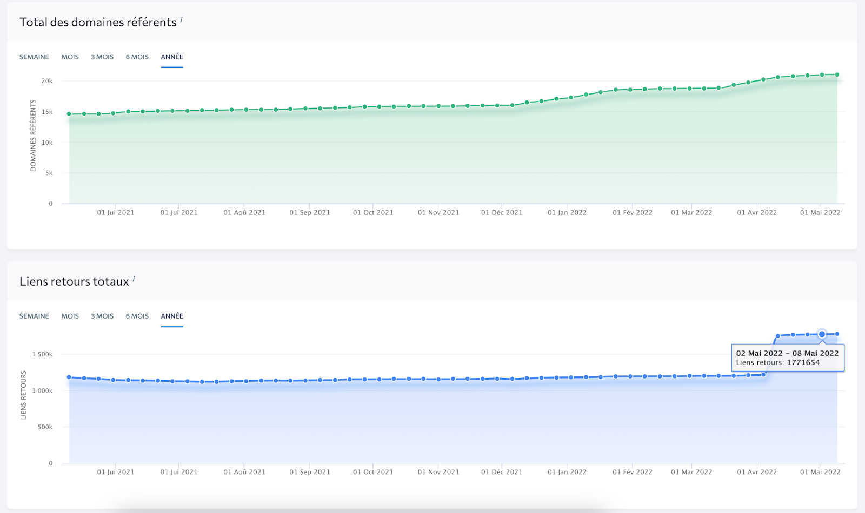Click the Liens retours totaux heading
The width and height of the screenshot is (865, 513).
pyautogui.click(x=74, y=281)
